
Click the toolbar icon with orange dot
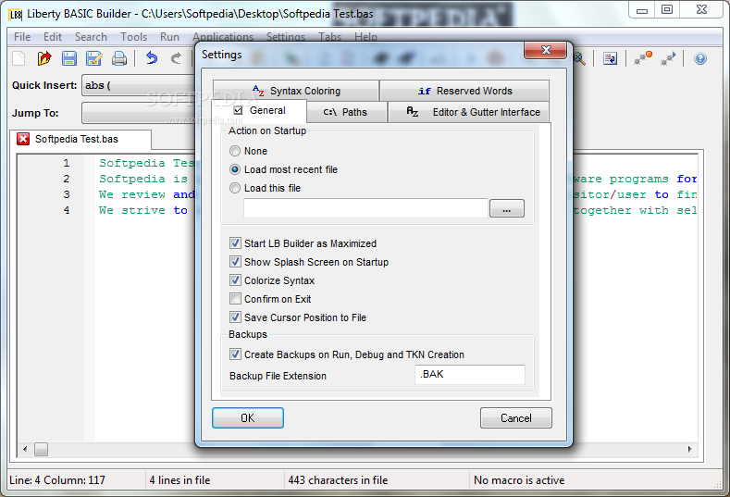[x=643, y=58]
